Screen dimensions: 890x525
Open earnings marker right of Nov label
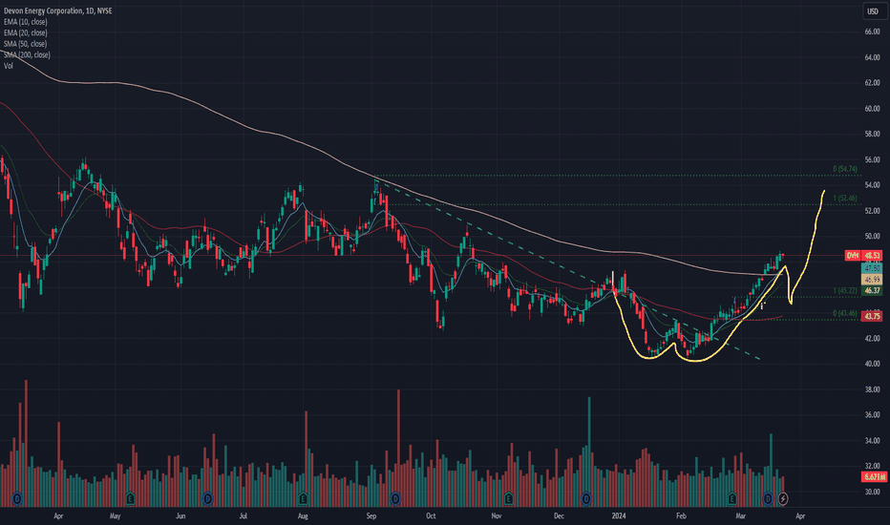[x=509, y=499]
